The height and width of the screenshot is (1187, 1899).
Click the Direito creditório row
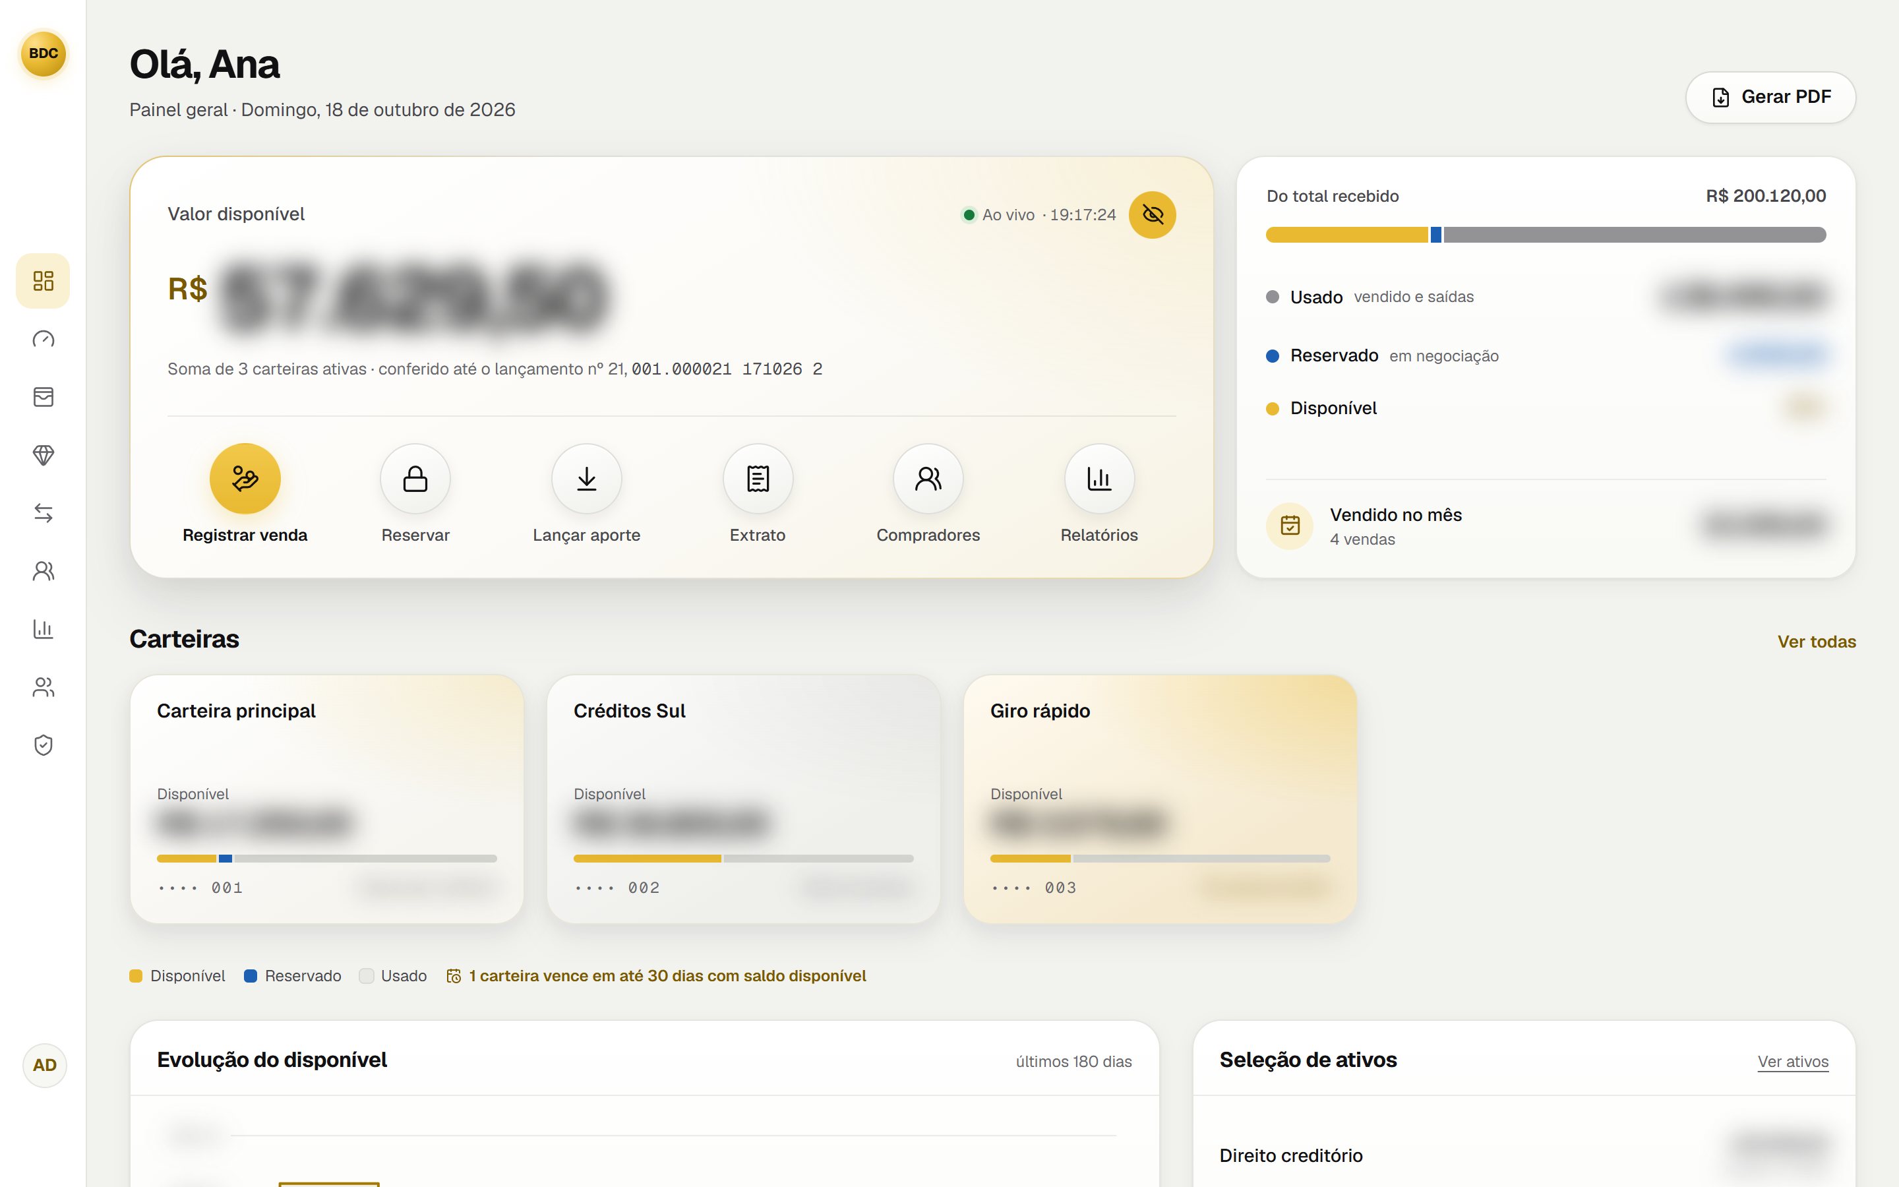pyautogui.click(x=1524, y=1154)
